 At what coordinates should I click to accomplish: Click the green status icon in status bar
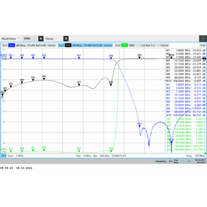189,161
